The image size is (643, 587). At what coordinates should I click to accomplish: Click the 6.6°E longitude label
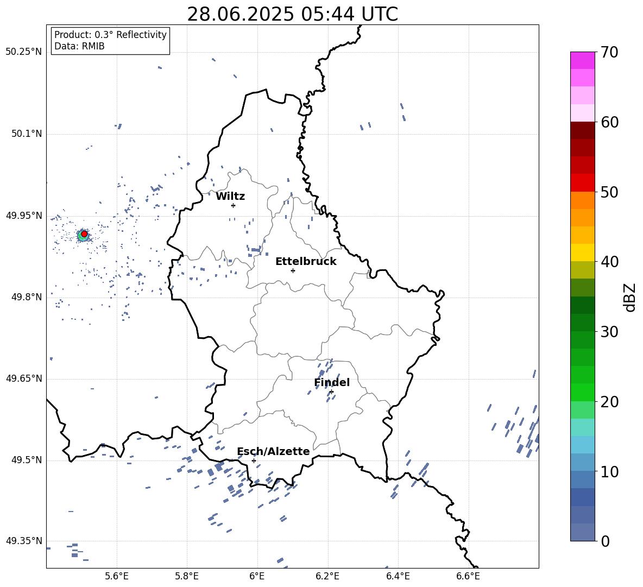tap(468, 576)
